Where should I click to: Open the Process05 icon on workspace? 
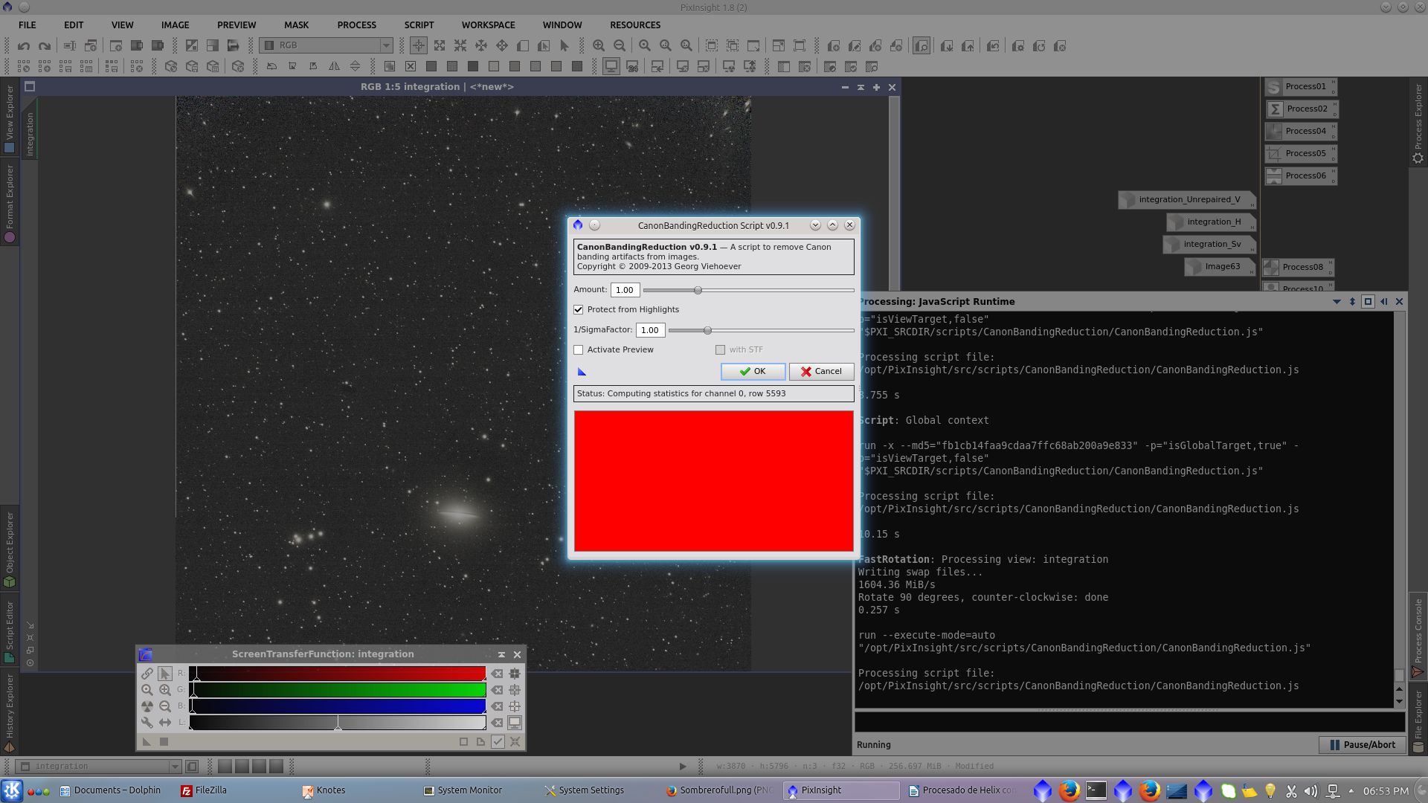1300,154
